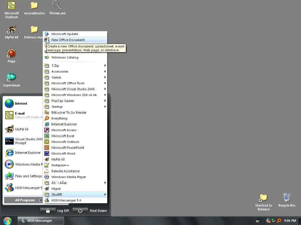Image resolution: width=301 pixels, height=225 pixels.
Task: Launch Microsoft Outlook from programs list
Action: point(75,142)
